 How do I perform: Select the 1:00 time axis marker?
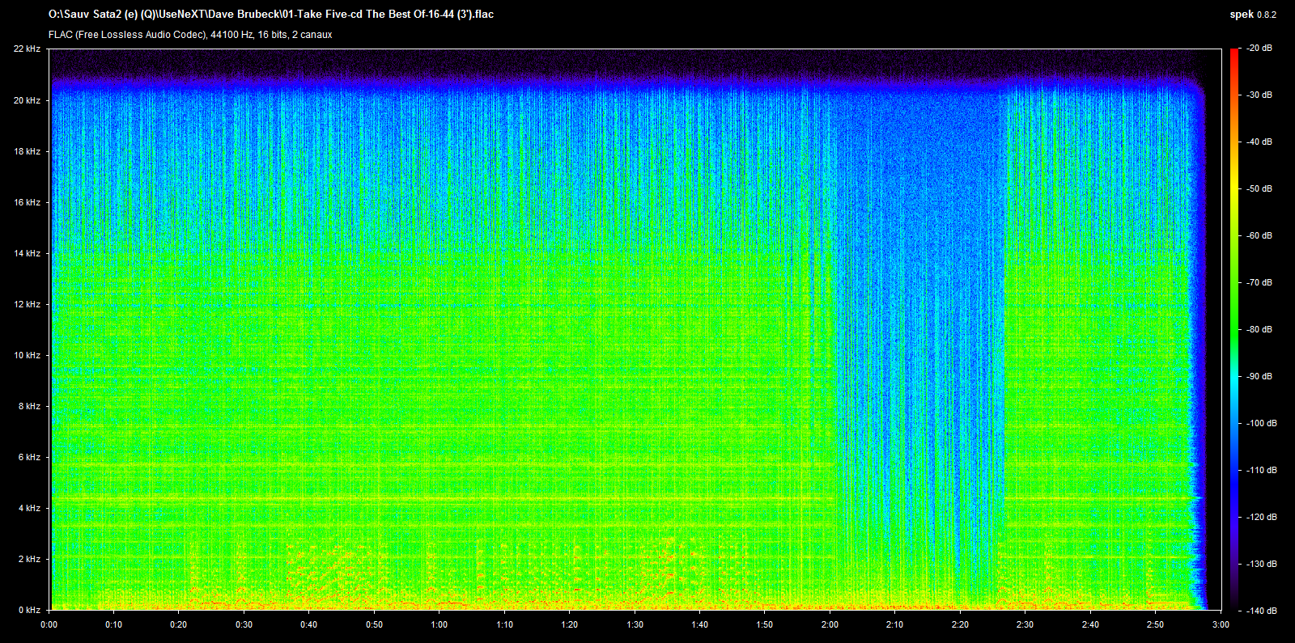click(x=439, y=624)
